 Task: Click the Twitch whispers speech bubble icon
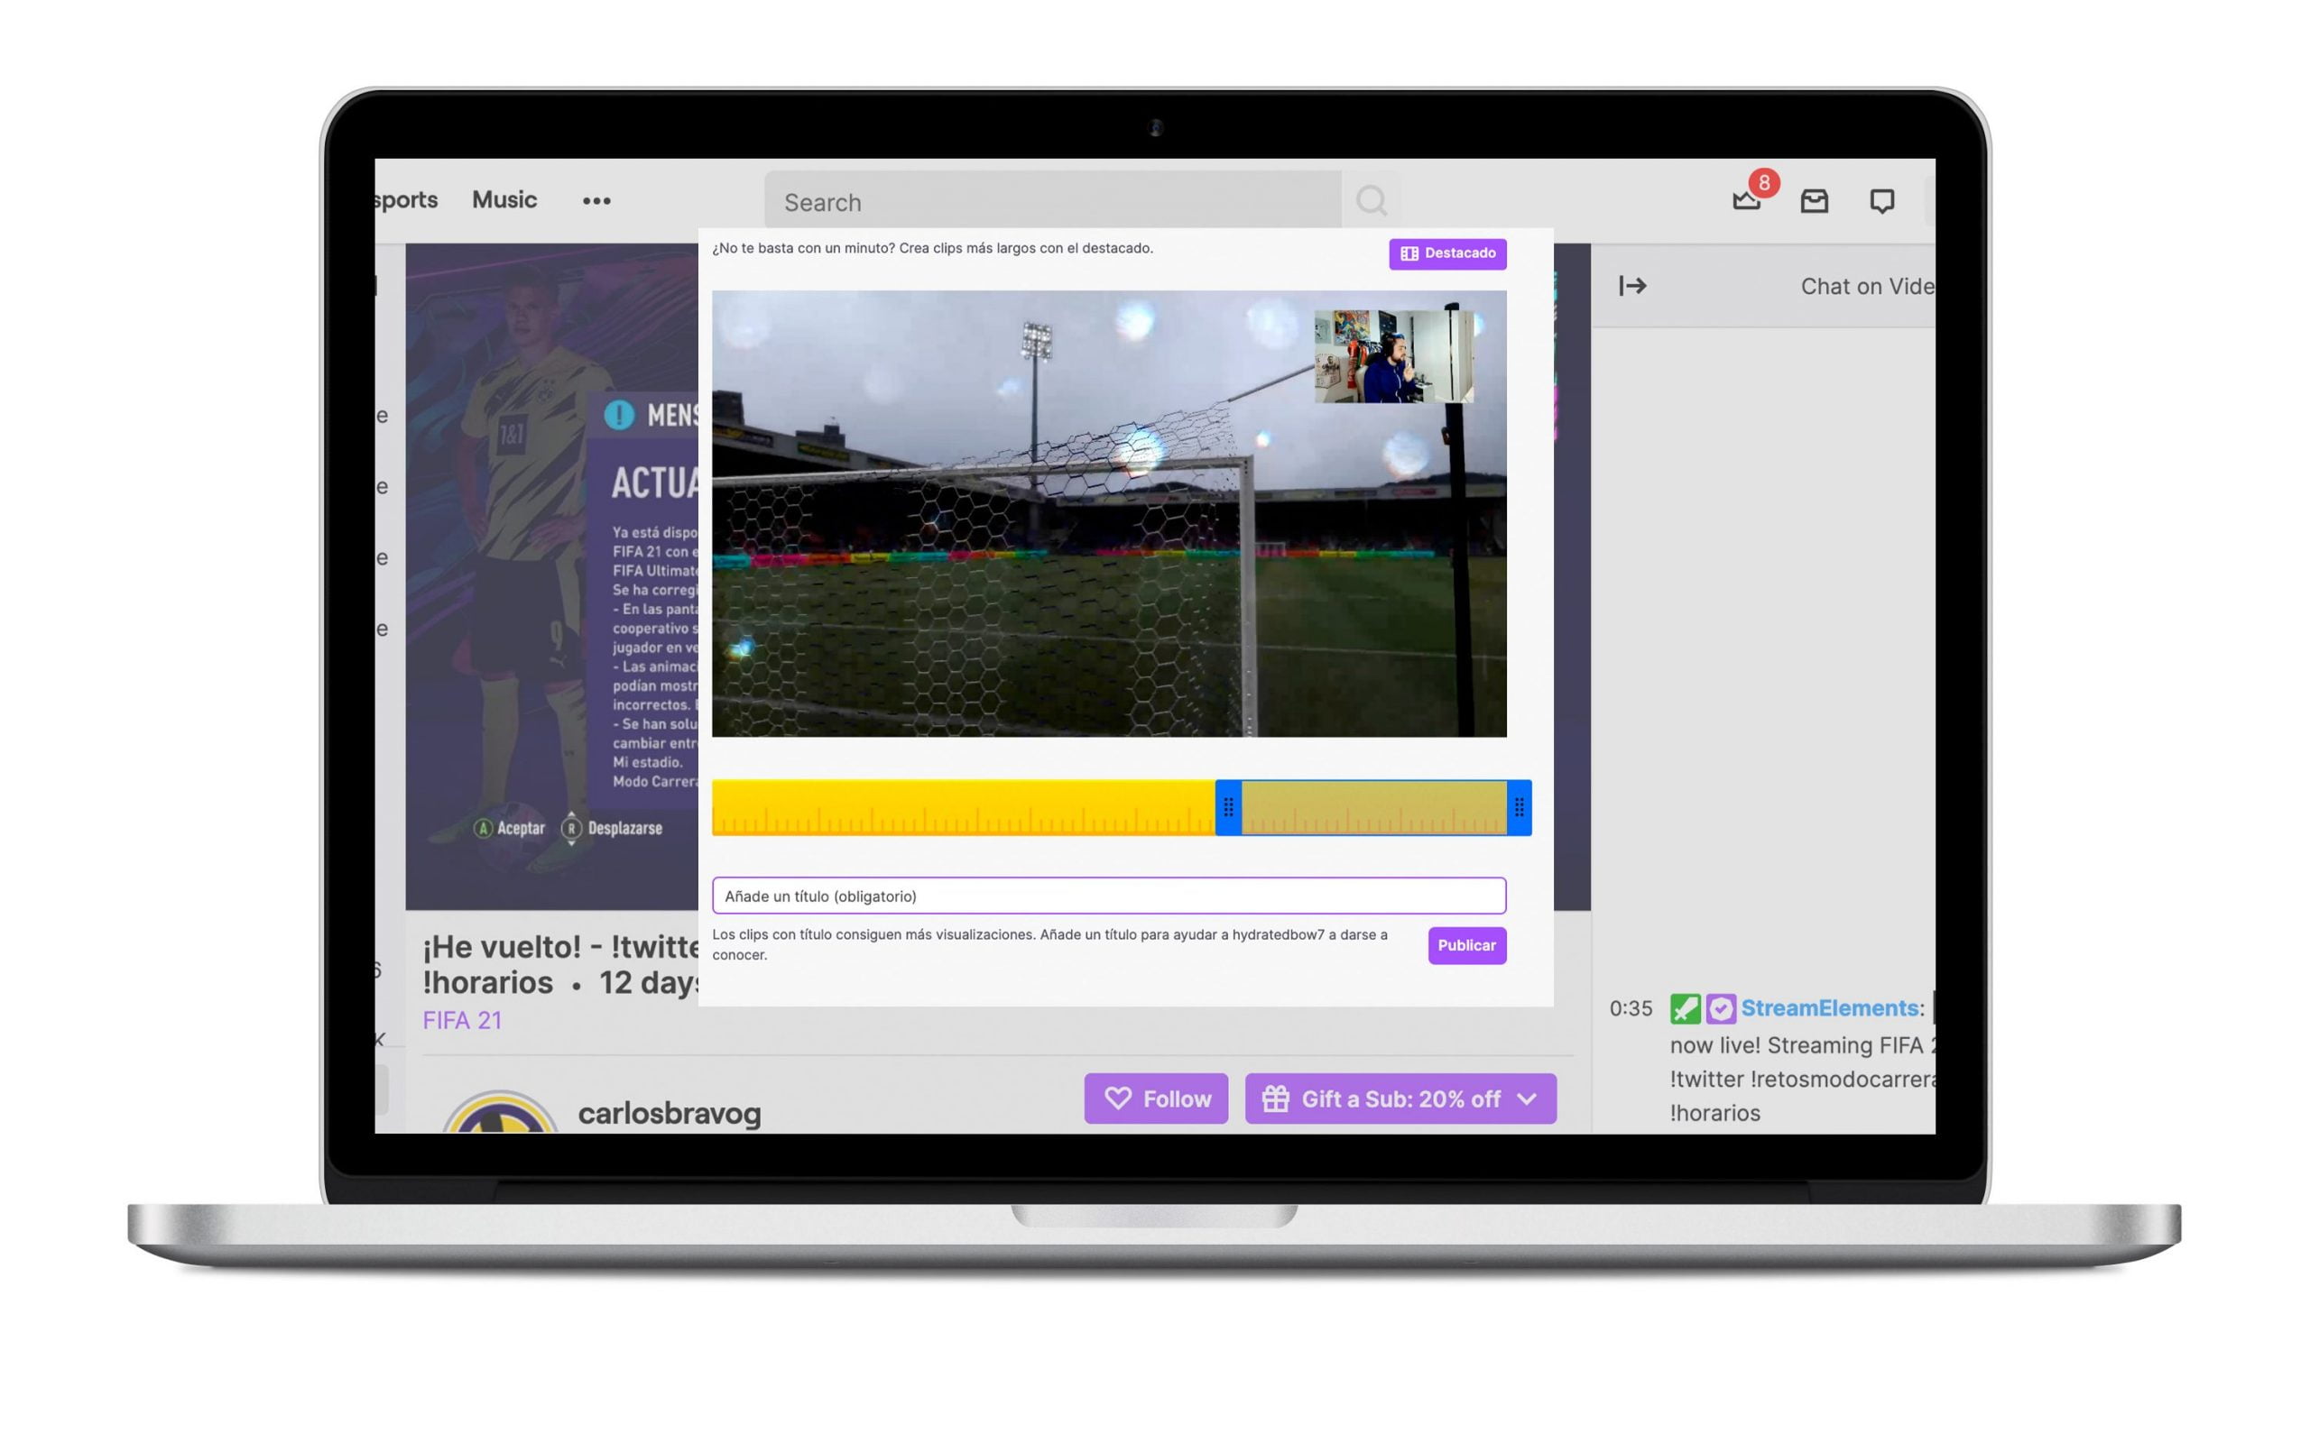click(1880, 201)
